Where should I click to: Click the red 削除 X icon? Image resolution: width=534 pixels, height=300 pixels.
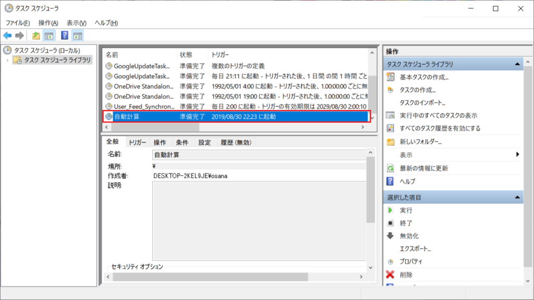click(x=390, y=274)
